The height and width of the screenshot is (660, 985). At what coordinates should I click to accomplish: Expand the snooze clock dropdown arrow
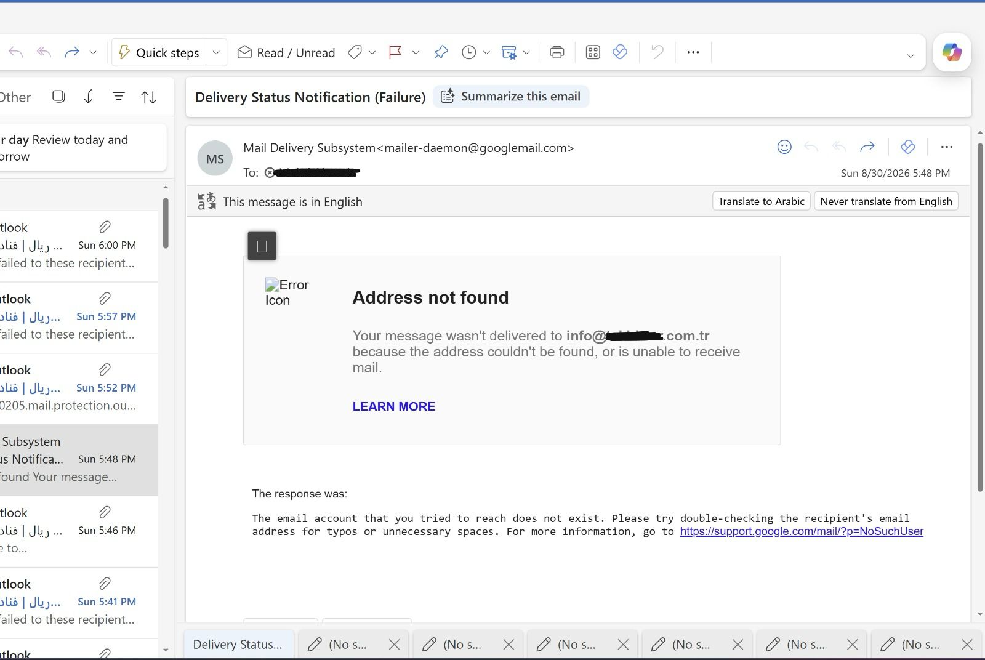[486, 53]
